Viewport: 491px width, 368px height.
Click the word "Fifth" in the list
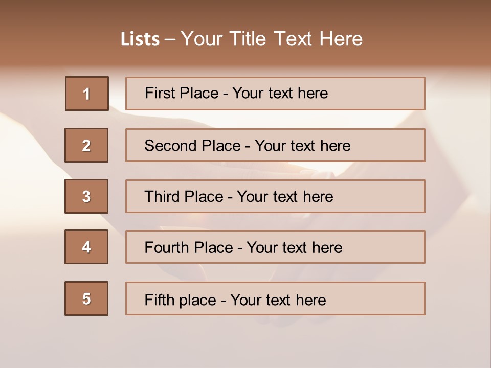(161, 300)
